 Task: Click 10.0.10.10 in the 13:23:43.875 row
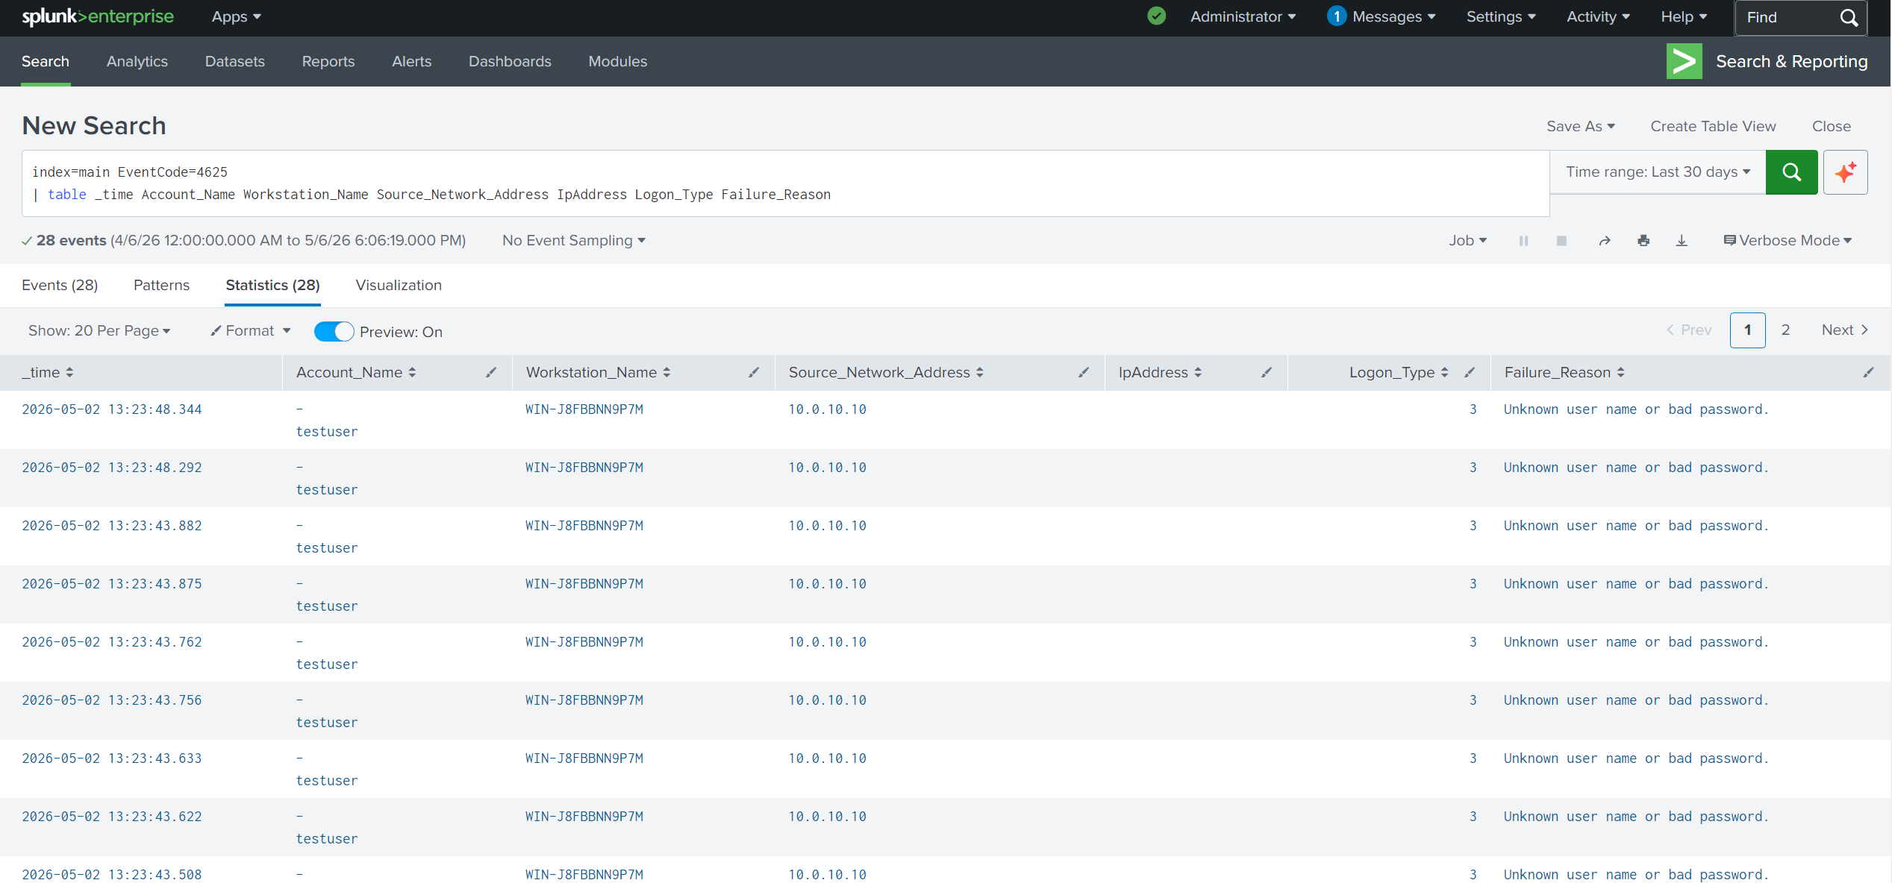click(x=828, y=584)
